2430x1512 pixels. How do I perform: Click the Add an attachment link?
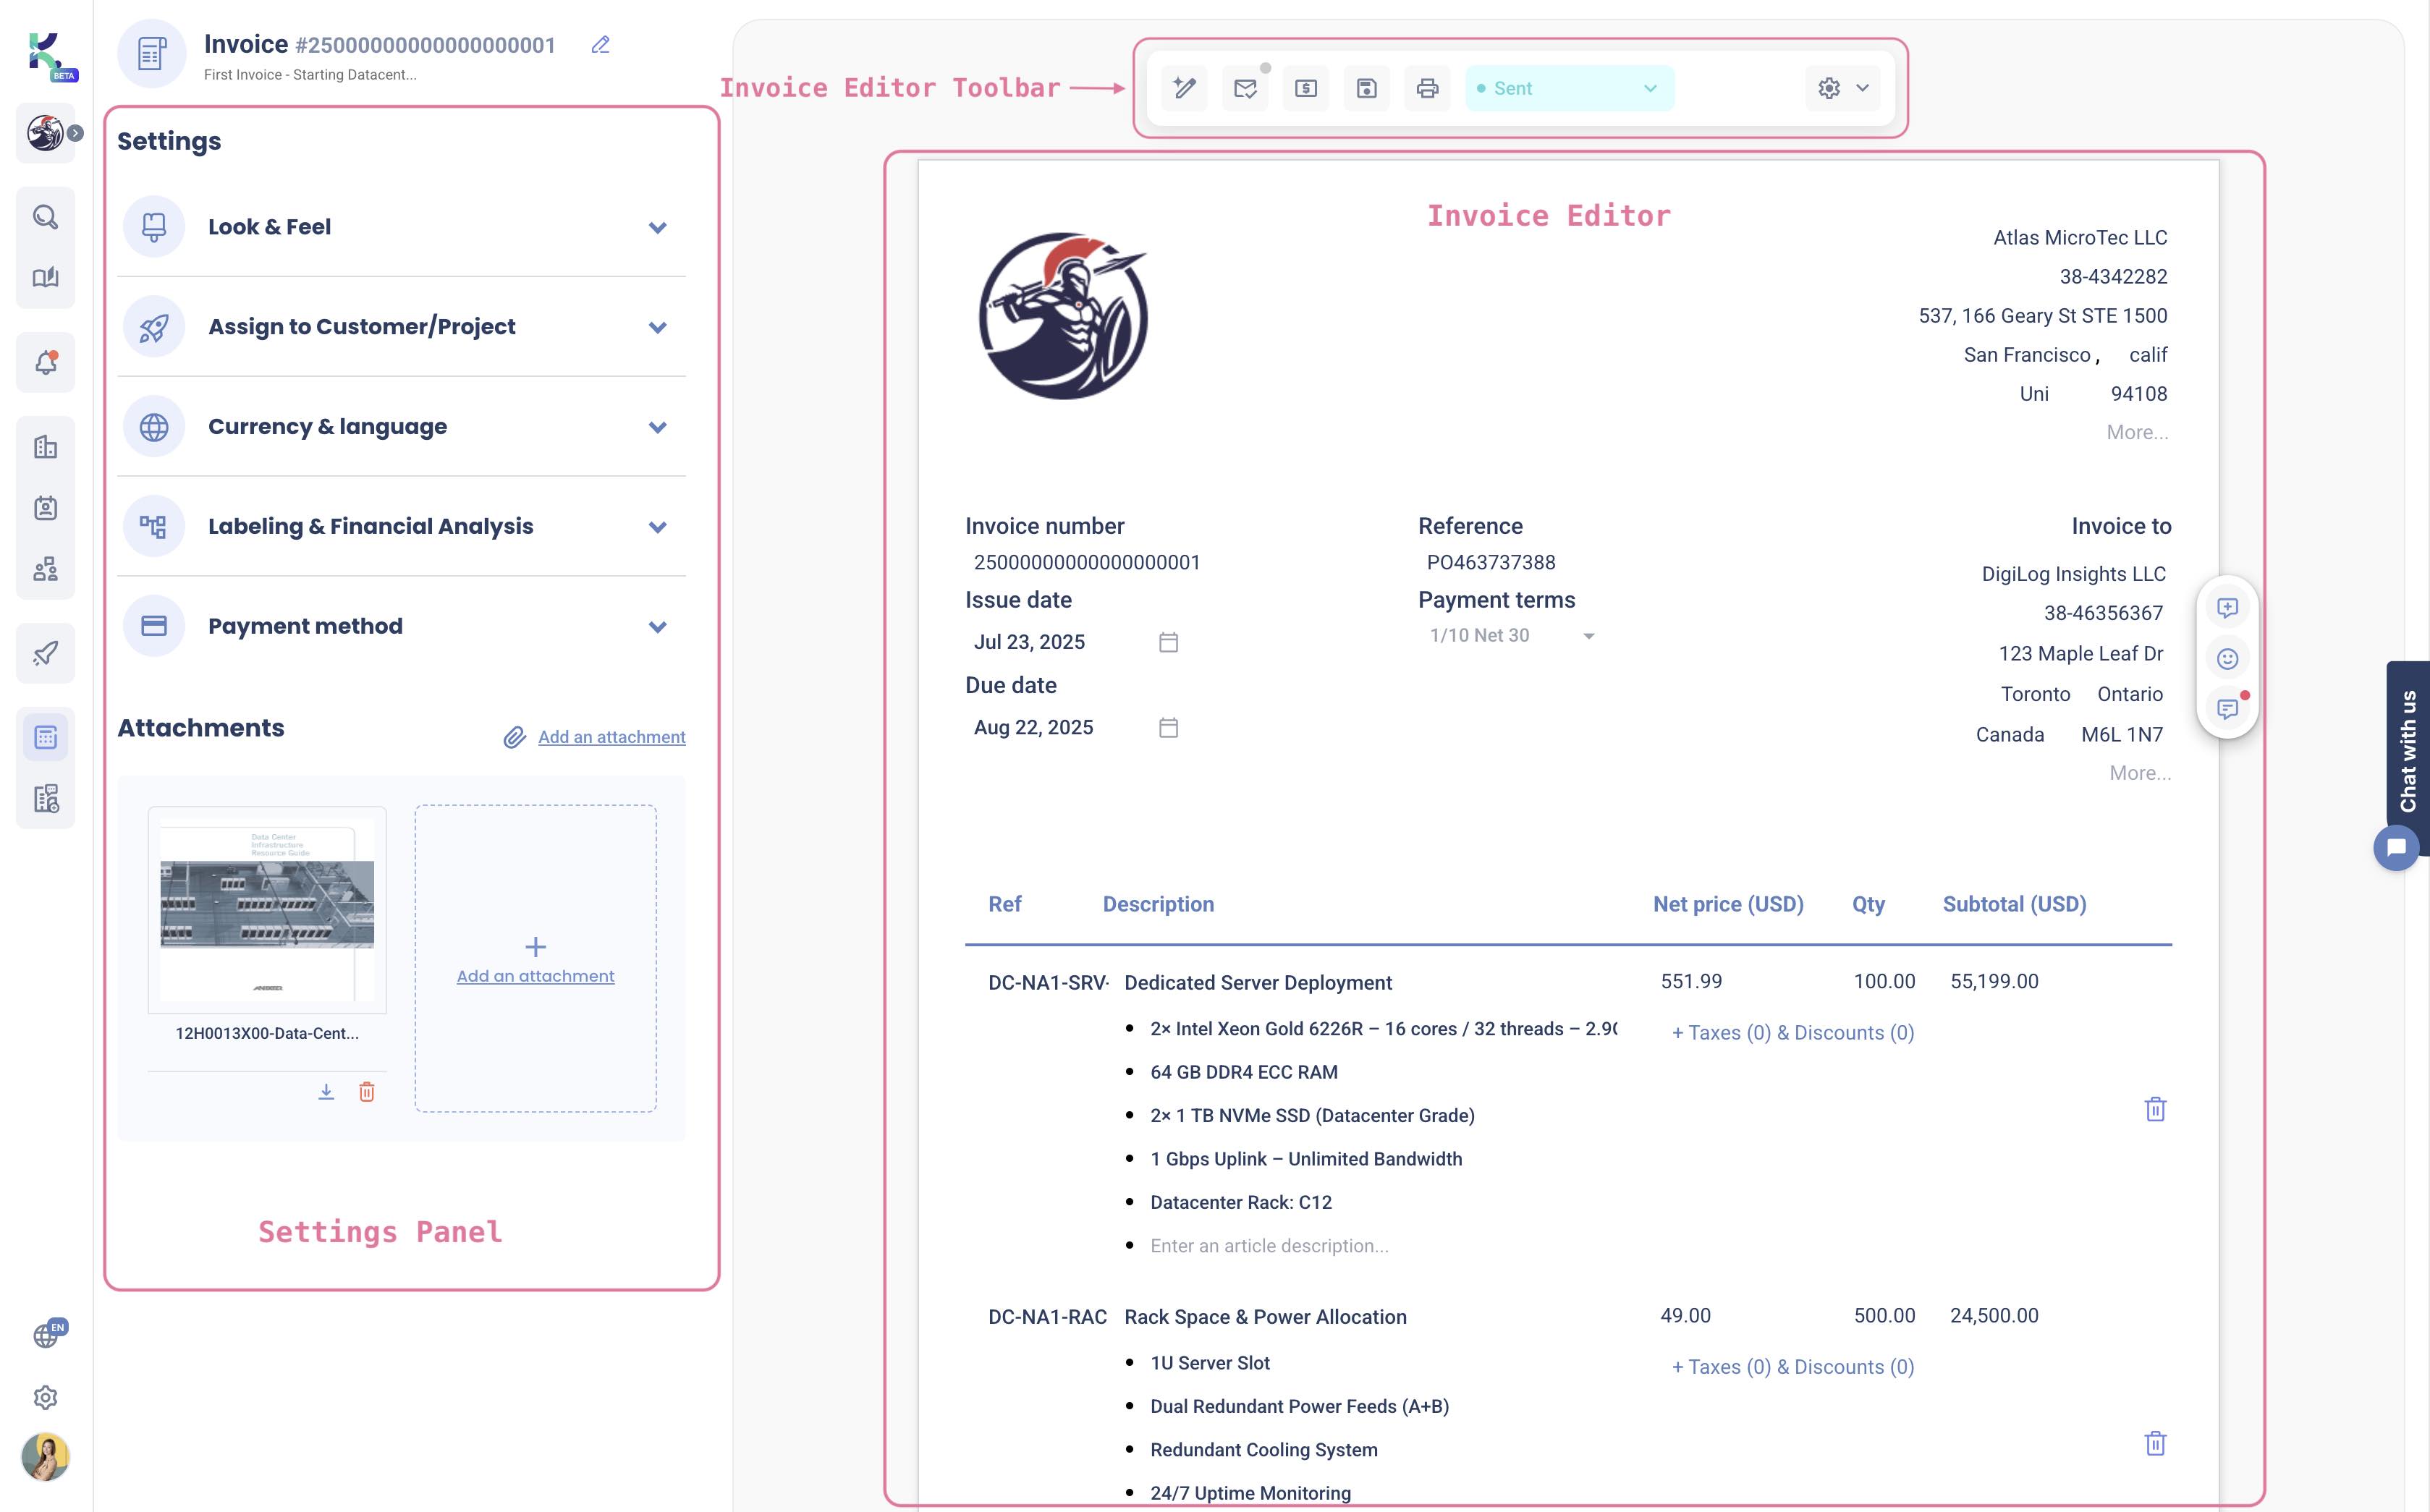tap(610, 736)
